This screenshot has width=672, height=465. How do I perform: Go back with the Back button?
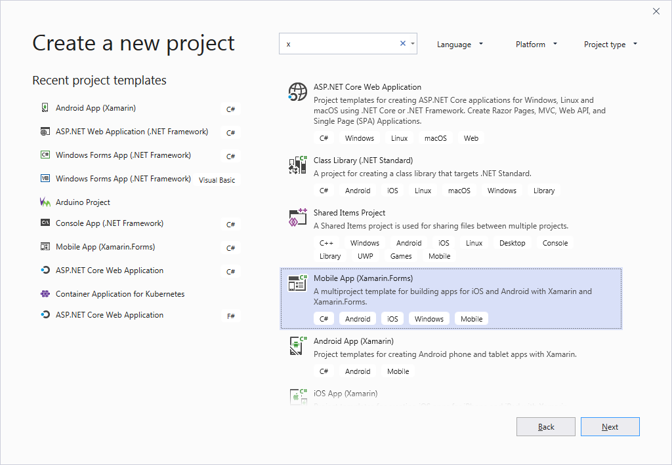click(546, 427)
